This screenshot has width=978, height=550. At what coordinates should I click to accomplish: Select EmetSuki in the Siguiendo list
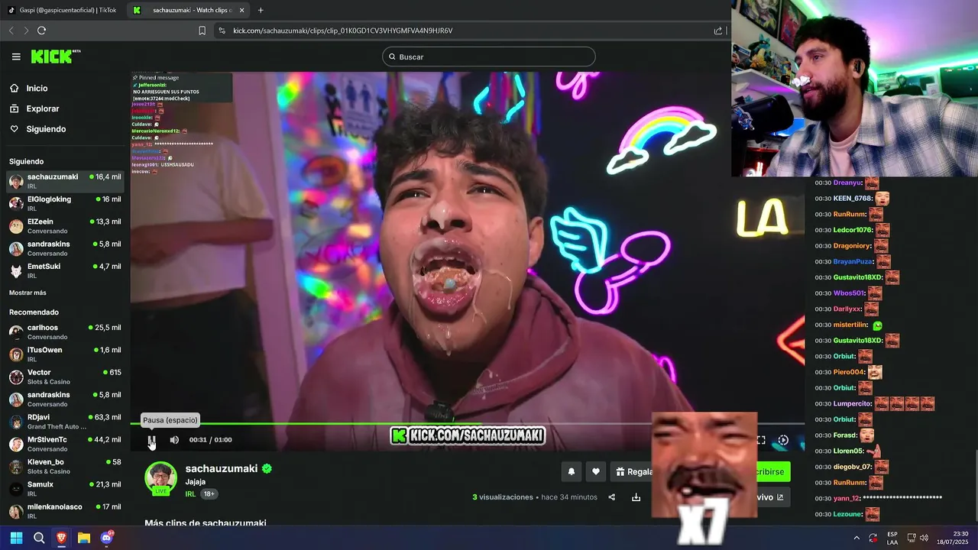click(x=65, y=270)
